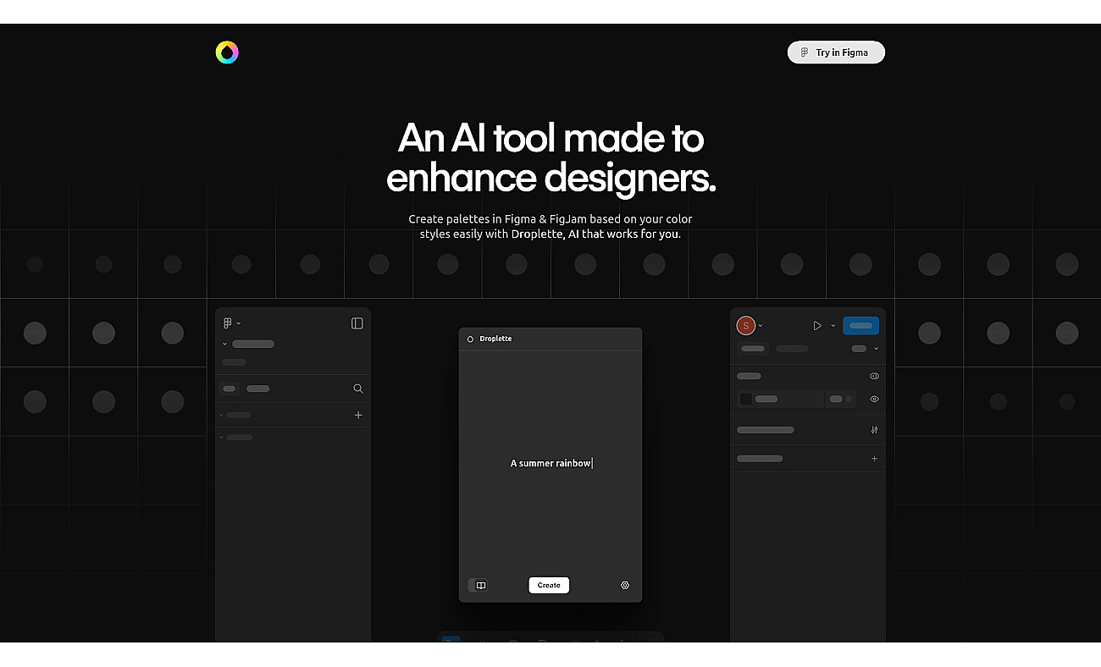
Task: Toggle the eye visibility icon
Action: [x=874, y=399]
